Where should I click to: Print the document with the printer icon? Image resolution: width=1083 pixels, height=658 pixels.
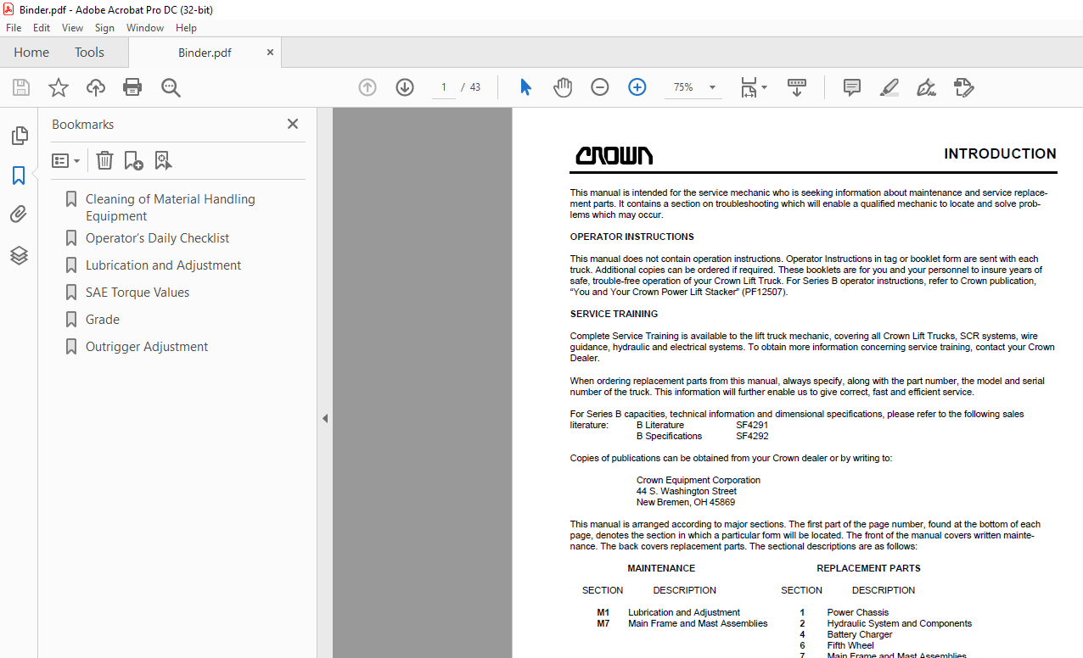[132, 87]
